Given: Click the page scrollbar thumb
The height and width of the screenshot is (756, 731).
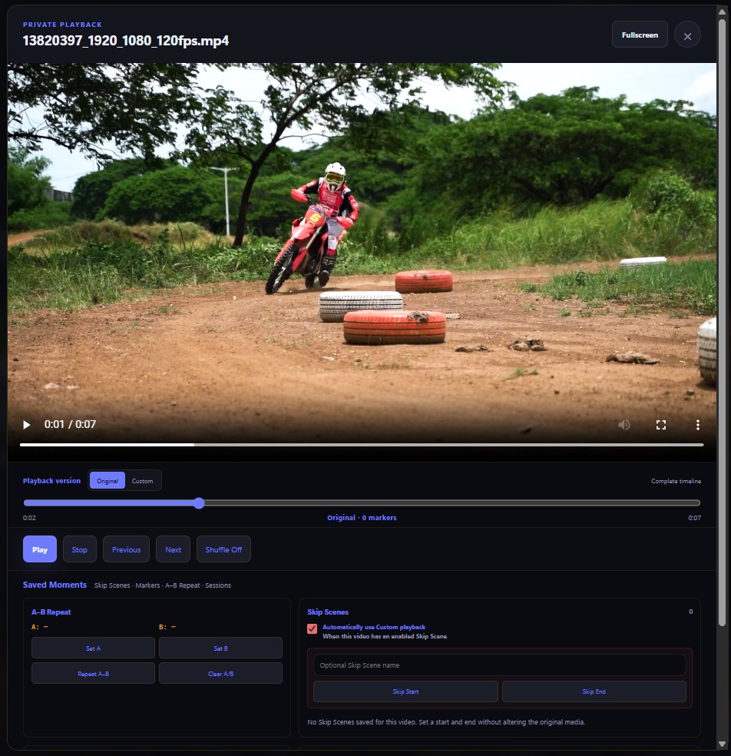Looking at the screenshot, I should point(722,322).
